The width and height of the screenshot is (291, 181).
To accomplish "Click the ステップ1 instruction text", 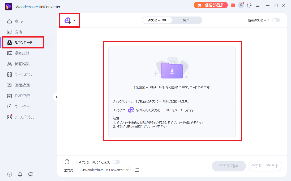I will [x=151, y=101].
